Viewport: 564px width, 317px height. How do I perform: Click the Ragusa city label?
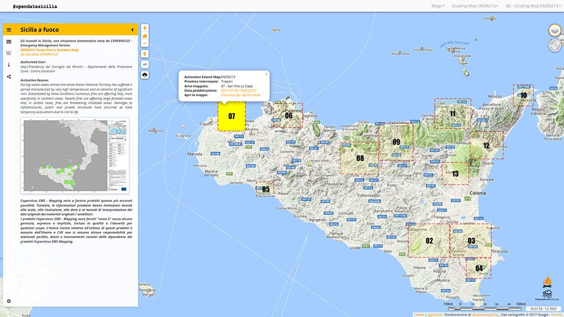click(440, 271)
